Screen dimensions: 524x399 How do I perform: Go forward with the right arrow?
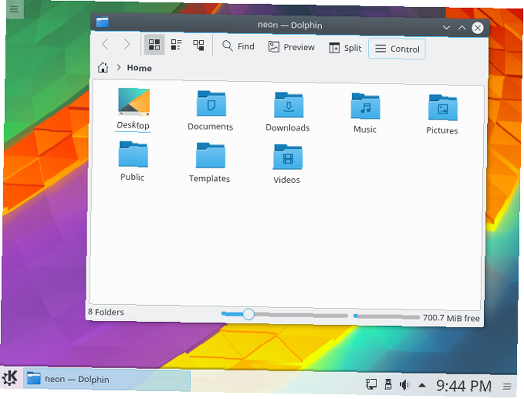coord(127,44)
